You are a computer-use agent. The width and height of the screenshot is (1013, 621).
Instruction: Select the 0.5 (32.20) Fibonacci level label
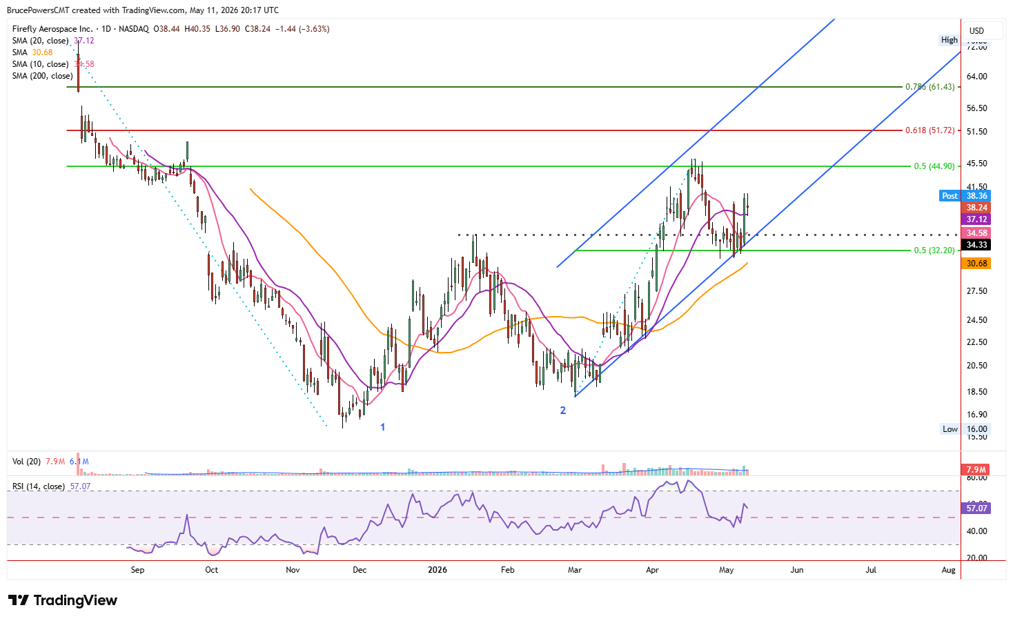[934, 250]
